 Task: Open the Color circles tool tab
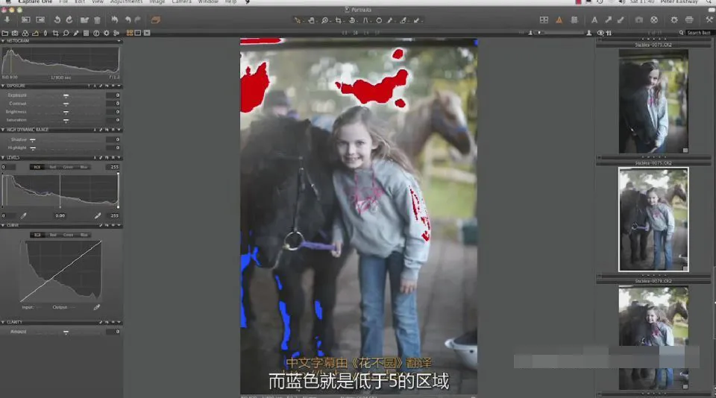click(25, 33)
